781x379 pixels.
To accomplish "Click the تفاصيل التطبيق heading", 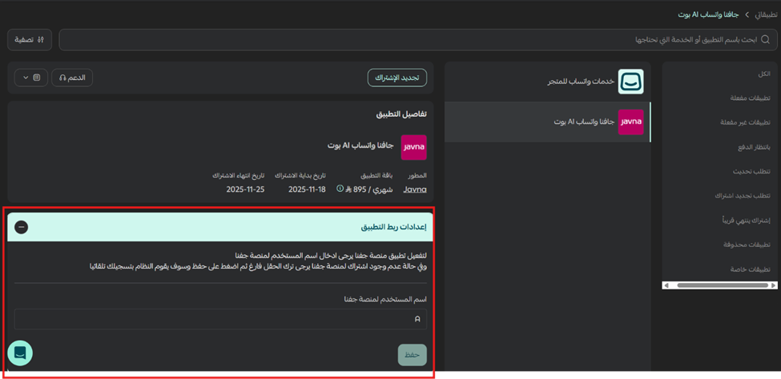I will [401, 114].
